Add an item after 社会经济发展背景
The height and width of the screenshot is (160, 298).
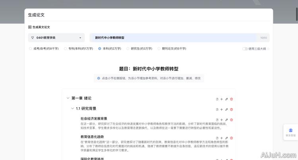pyautogui.click(x=221, y=120)
